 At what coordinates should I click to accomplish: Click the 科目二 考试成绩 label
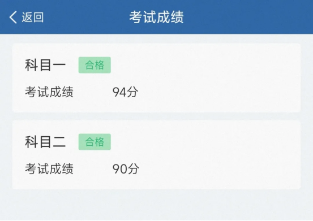(x=49, y=168)
